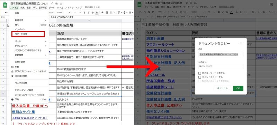Screen dimensions: 277x125
Task: Click the 名前 field in copy dialog
Action: coord(221,55)
